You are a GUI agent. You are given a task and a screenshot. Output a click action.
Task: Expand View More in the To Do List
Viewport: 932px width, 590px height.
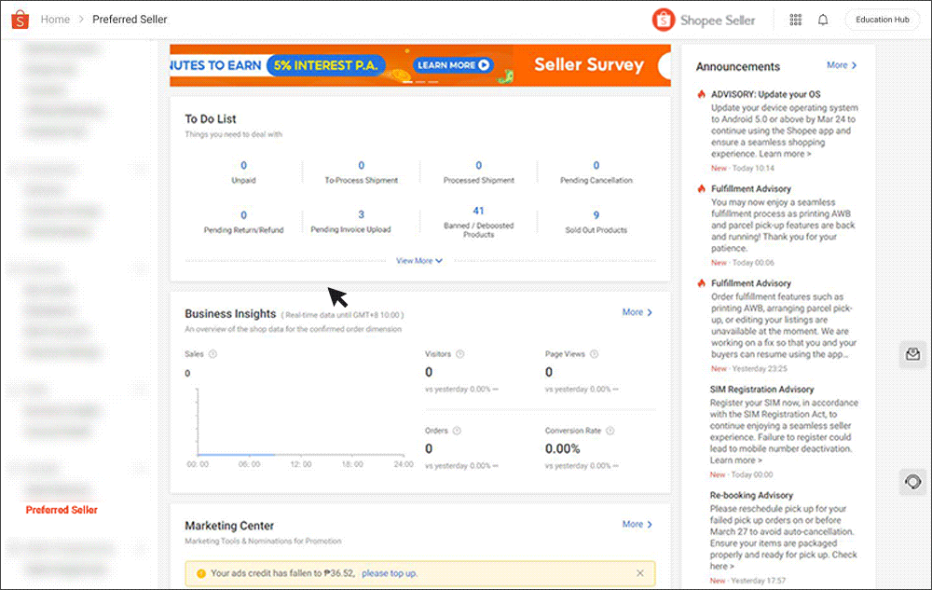pyautogui.click(x=418, y=261)
